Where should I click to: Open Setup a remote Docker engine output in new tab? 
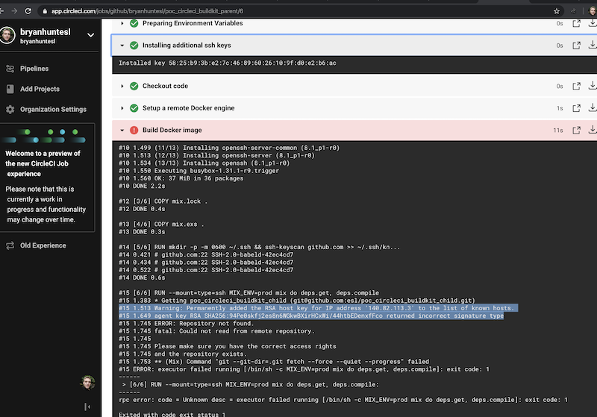click(x=576, y=108)
